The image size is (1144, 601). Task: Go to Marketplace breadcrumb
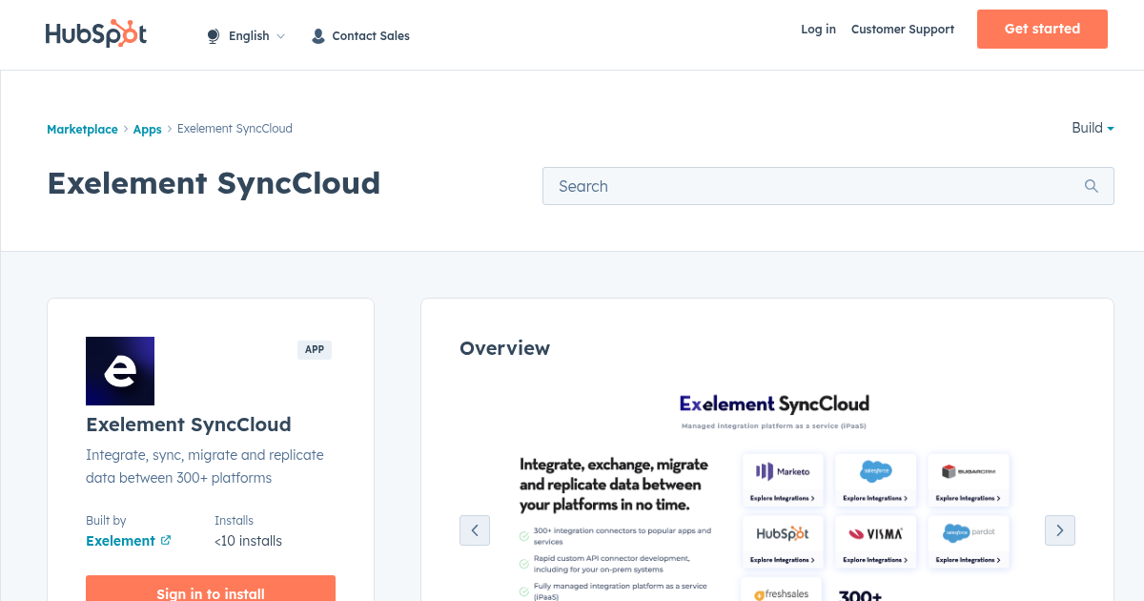tap(82, 129)
